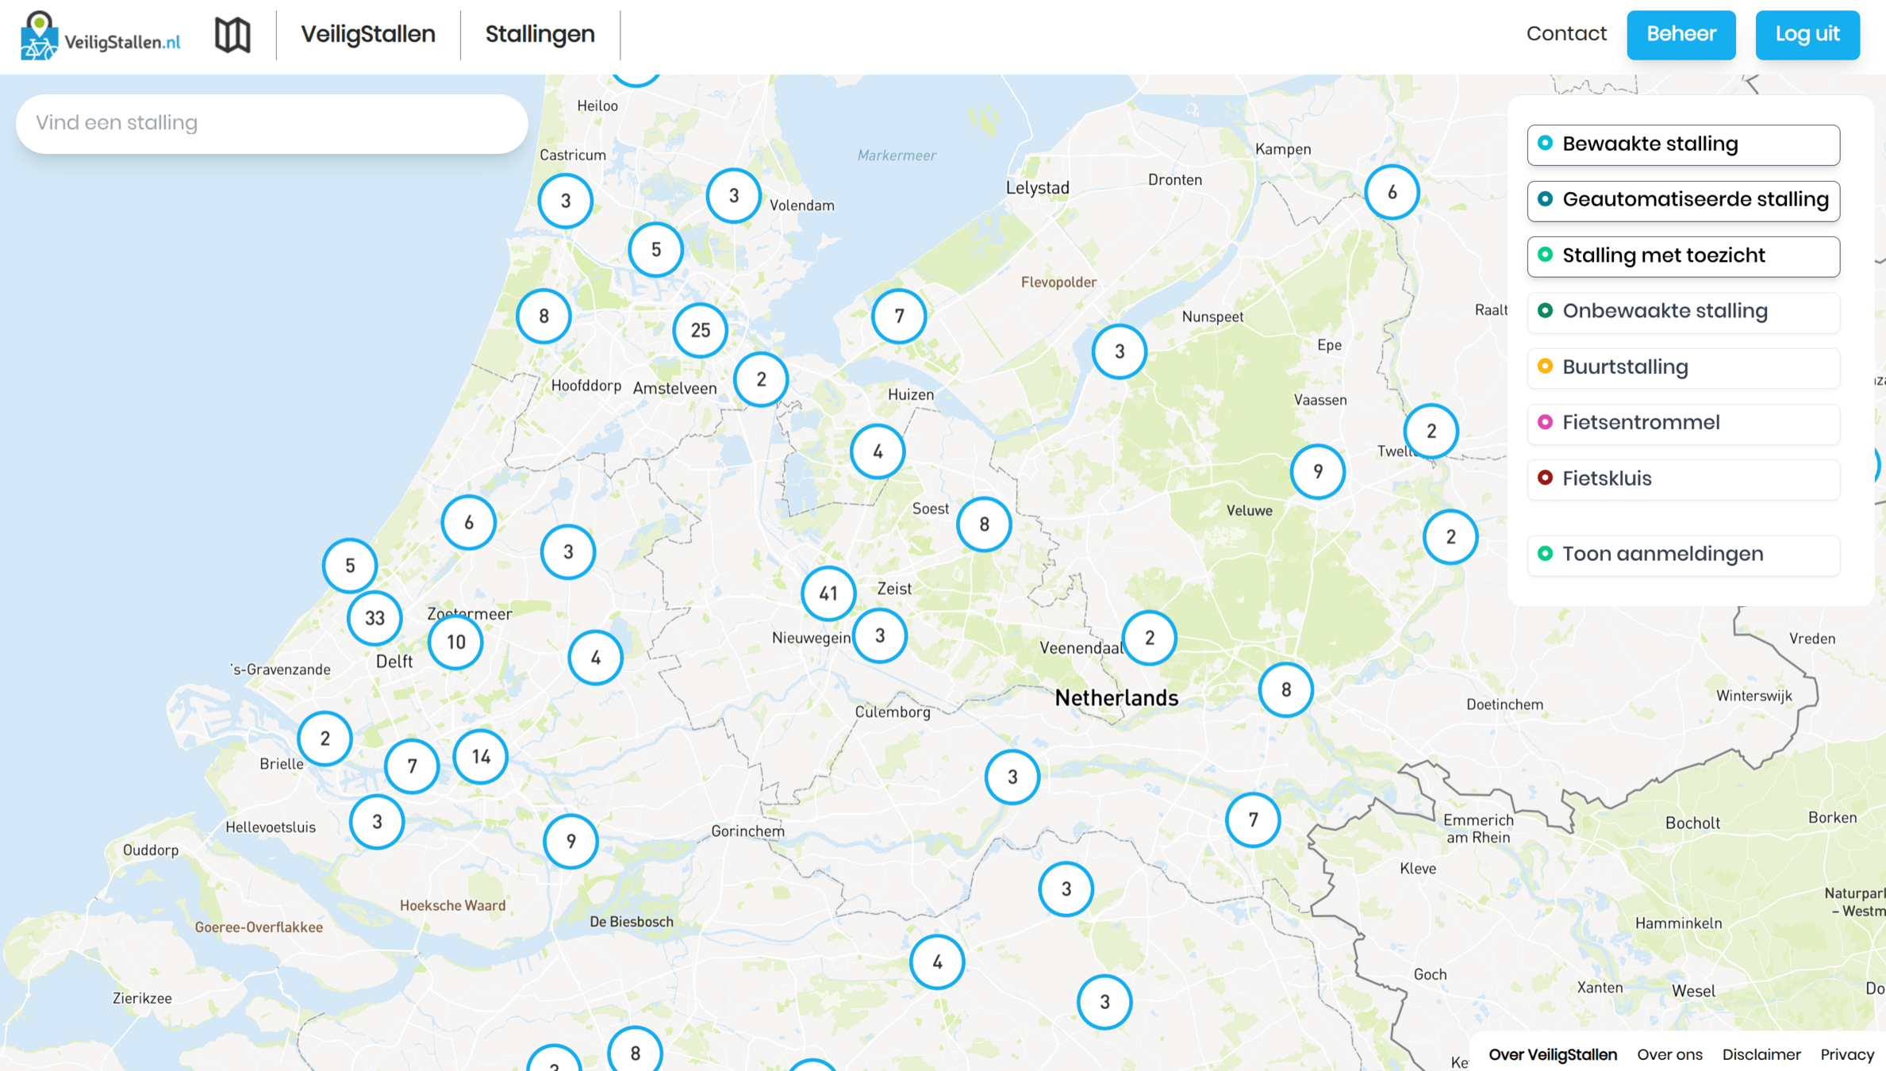
Task: Expand the cluster marker showing 33
Action: [x=375, y=618]
